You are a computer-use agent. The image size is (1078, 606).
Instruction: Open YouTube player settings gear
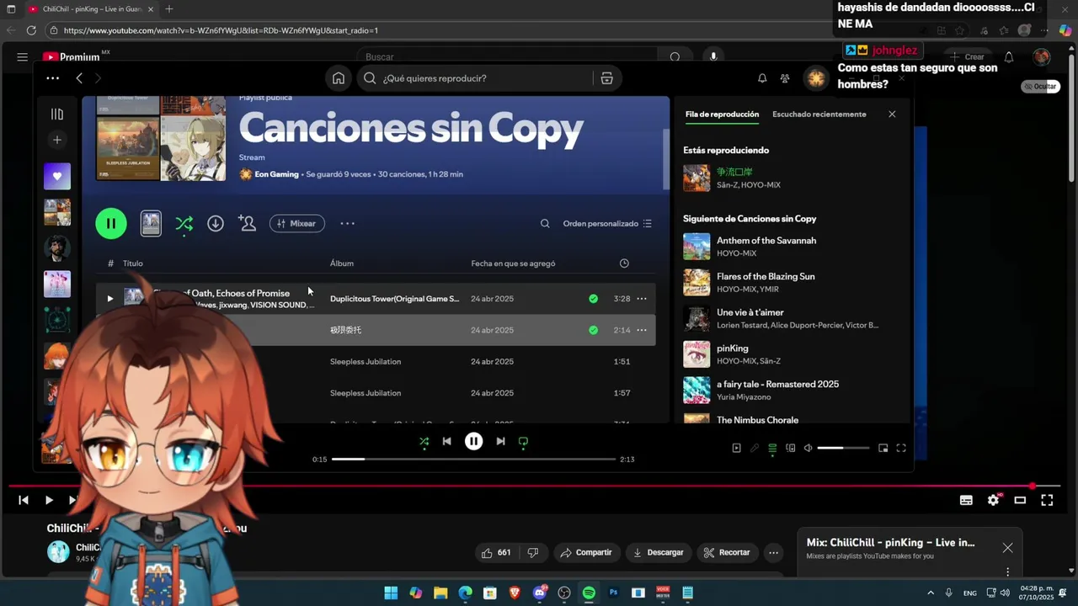click(x=993, y=500)
